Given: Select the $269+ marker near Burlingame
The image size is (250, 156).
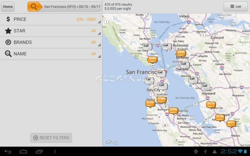Looking at the screenshot, I should point(173,111).
